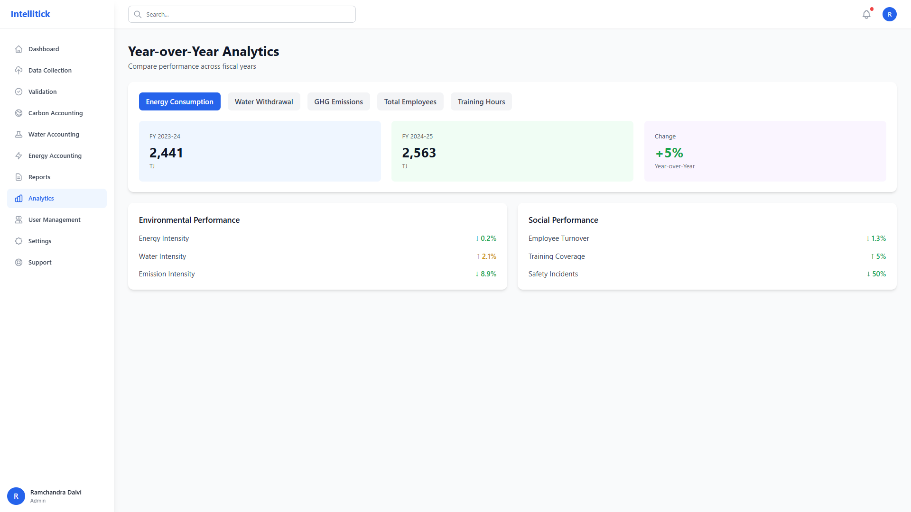911x512 pixels.
Task: Click the Settings gear icon
Action: [19, 241]
